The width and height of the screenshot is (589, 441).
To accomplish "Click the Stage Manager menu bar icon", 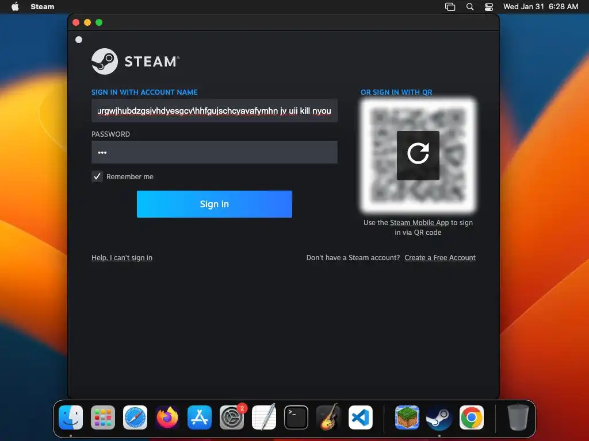I will point(450,6).
